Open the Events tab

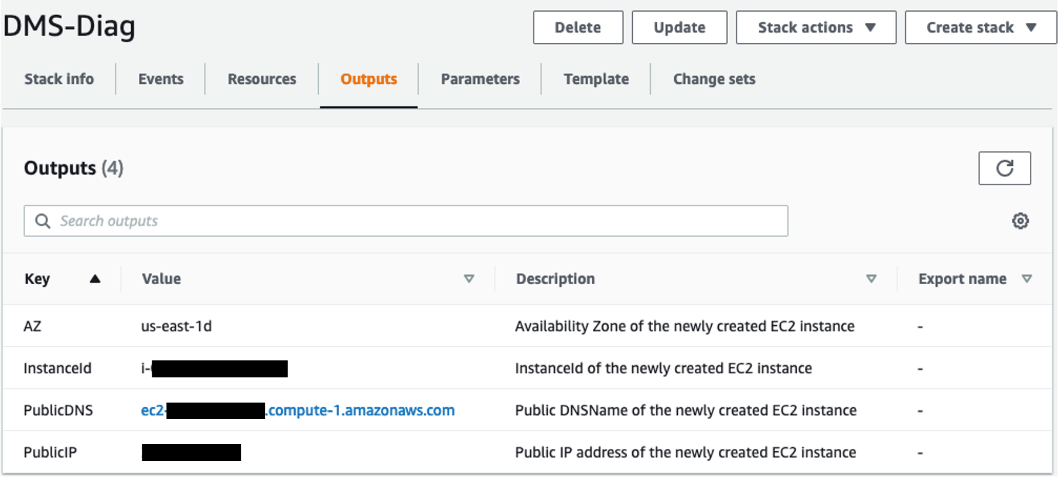click(x=161, y=79)
